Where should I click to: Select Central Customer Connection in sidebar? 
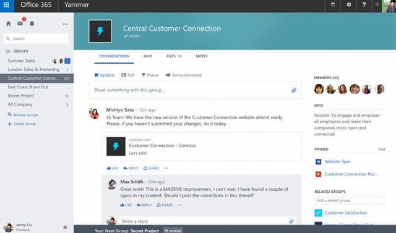37,78
